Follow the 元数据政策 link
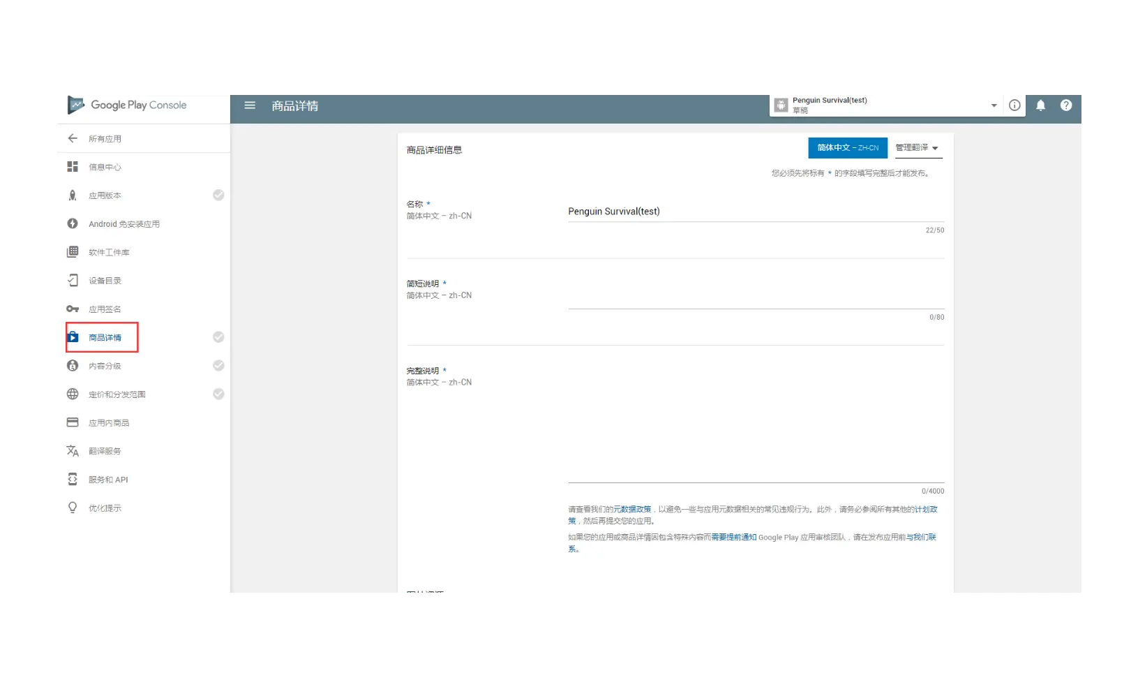This screenshot has height=687, width=1138. click(x=632, y=510)
